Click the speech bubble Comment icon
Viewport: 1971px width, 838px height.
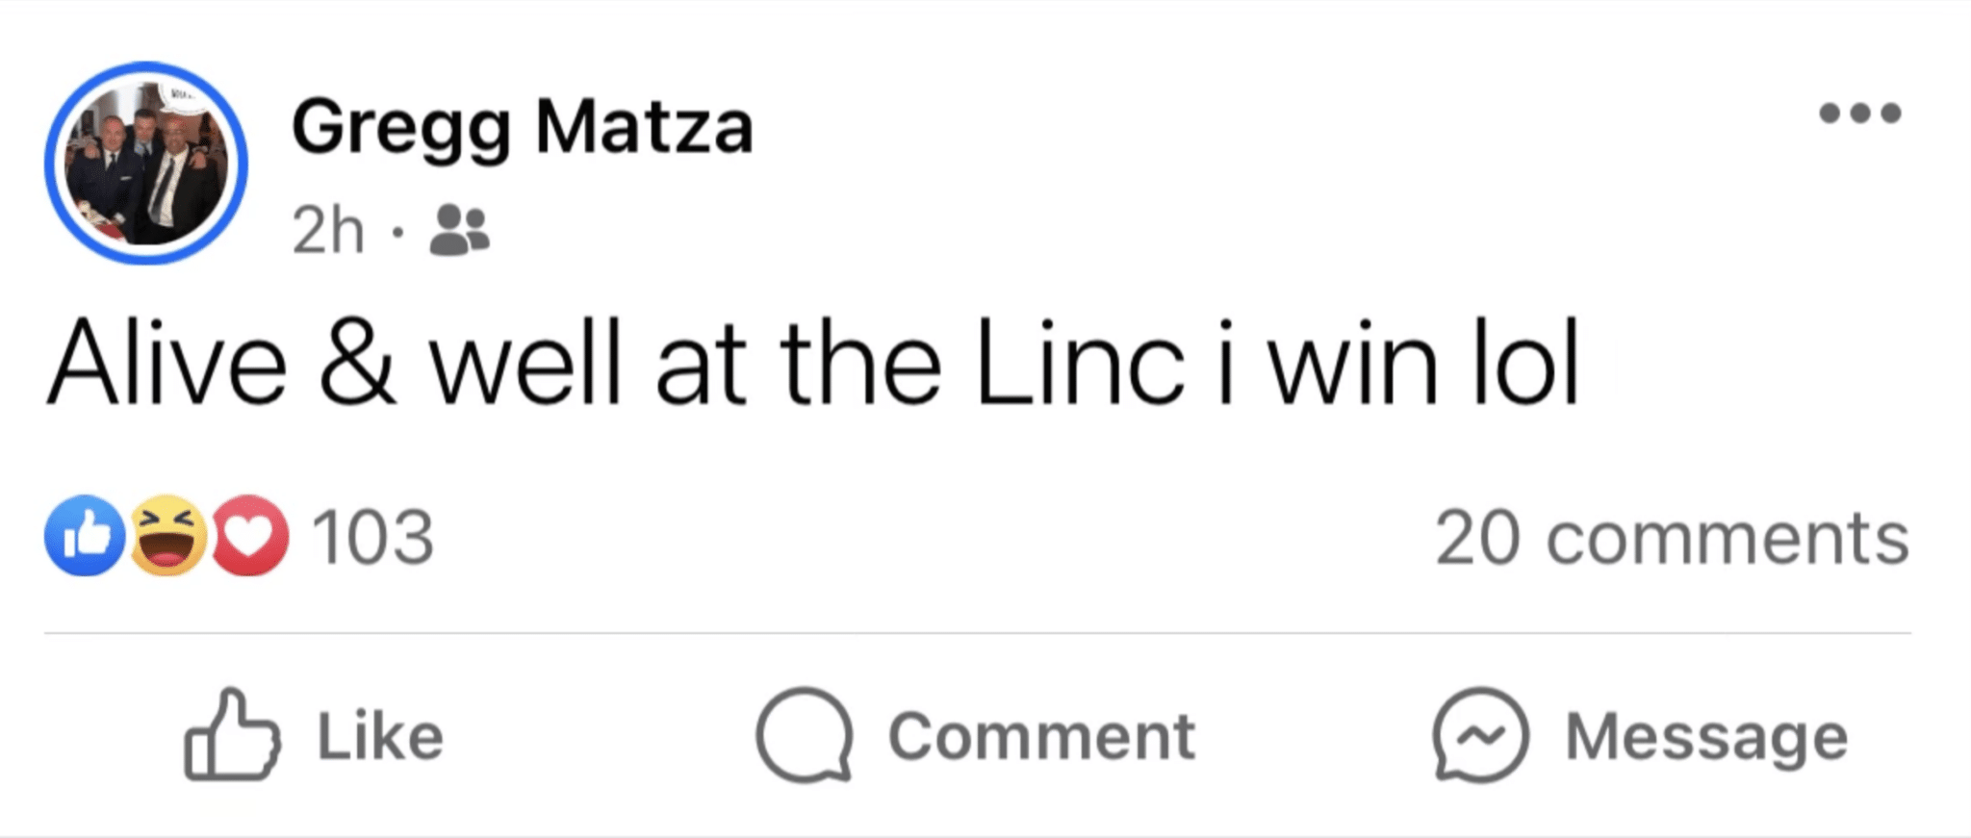805,734
